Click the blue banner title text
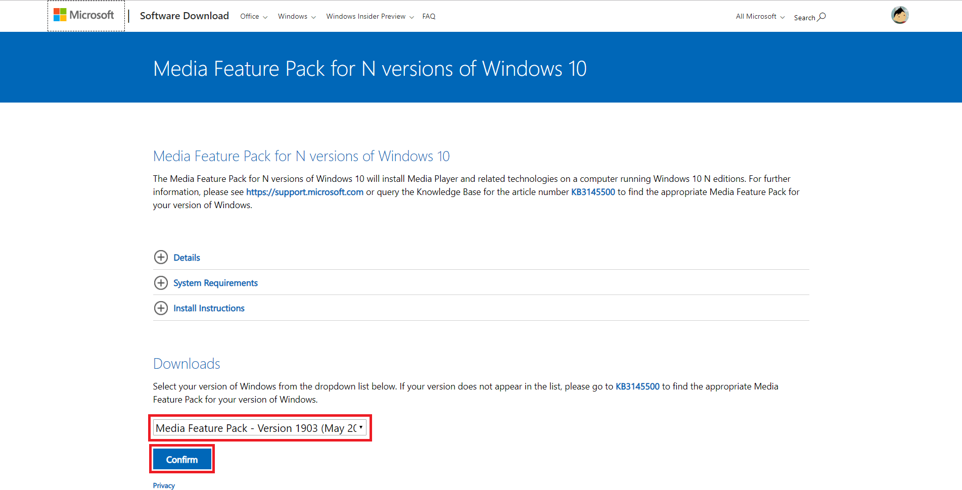Image resolution: width=962 pixels, height=490 pixels. (x=370, y=69)
